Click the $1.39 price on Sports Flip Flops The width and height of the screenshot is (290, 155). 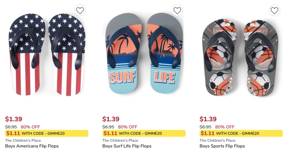point(208,119)
